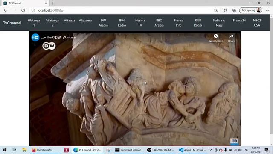This screenshot has height=154, width=273.
Task: Open Watanya 1 channel
Action: point(34,23)
